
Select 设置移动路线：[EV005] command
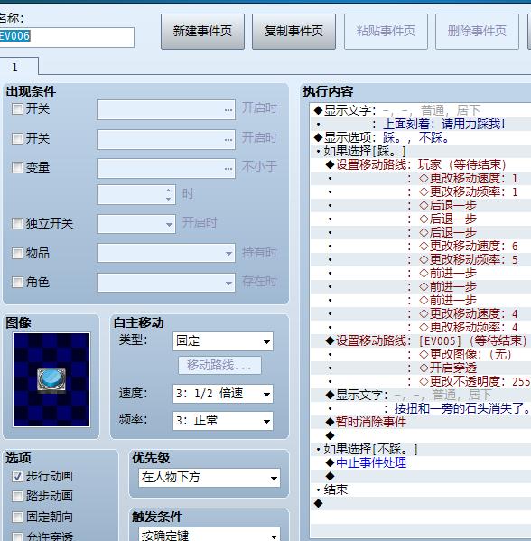coord(420,340)
